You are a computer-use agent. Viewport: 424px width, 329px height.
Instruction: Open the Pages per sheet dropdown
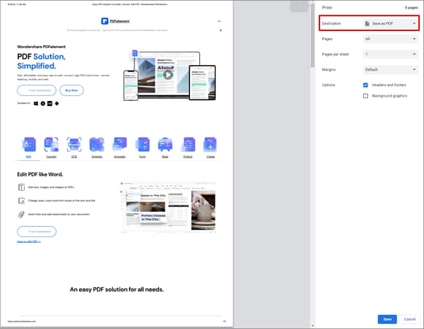pyautogui.click(x=390, y=54)
